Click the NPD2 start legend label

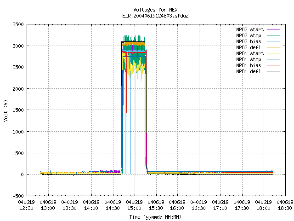250,29
